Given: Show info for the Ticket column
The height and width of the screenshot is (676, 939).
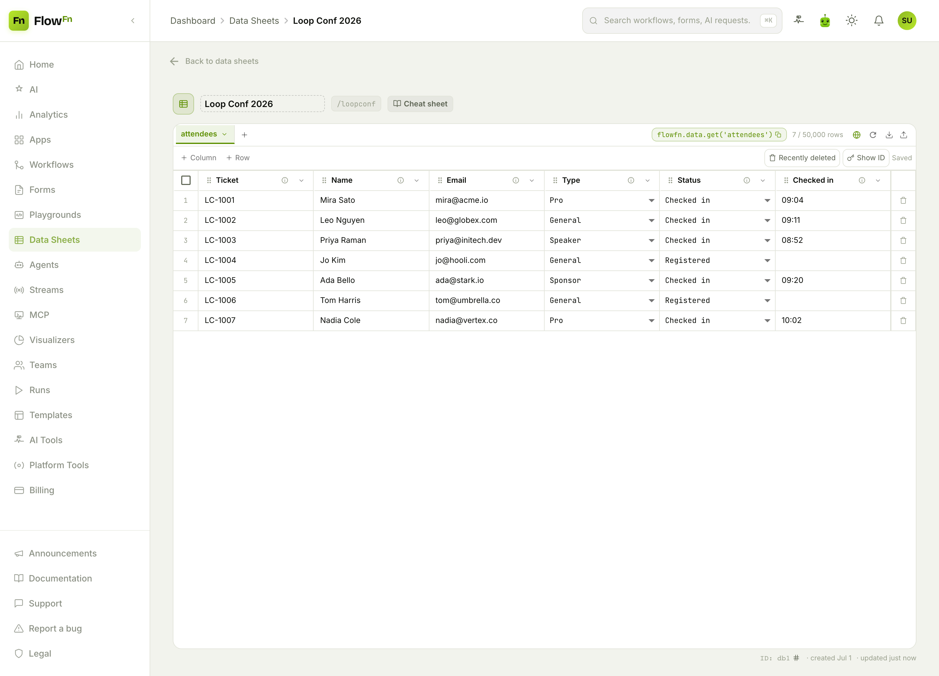Looking at the screenshot, I should point(285,181).
